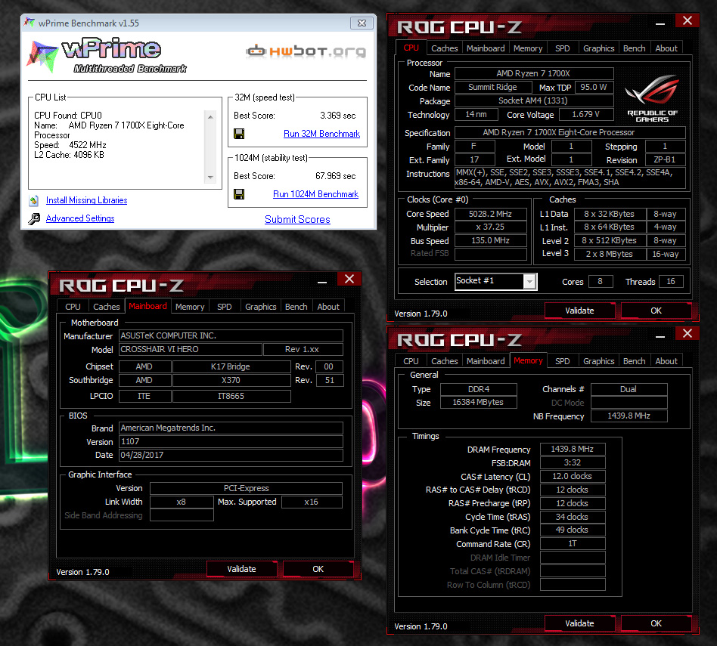Click the Install Missing Libraries icon
The image size is (717, 646).
34,200
